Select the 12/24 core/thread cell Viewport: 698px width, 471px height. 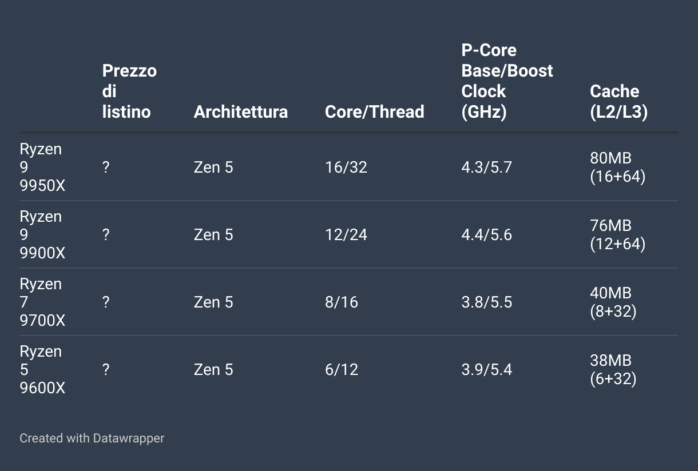(346, 235)
